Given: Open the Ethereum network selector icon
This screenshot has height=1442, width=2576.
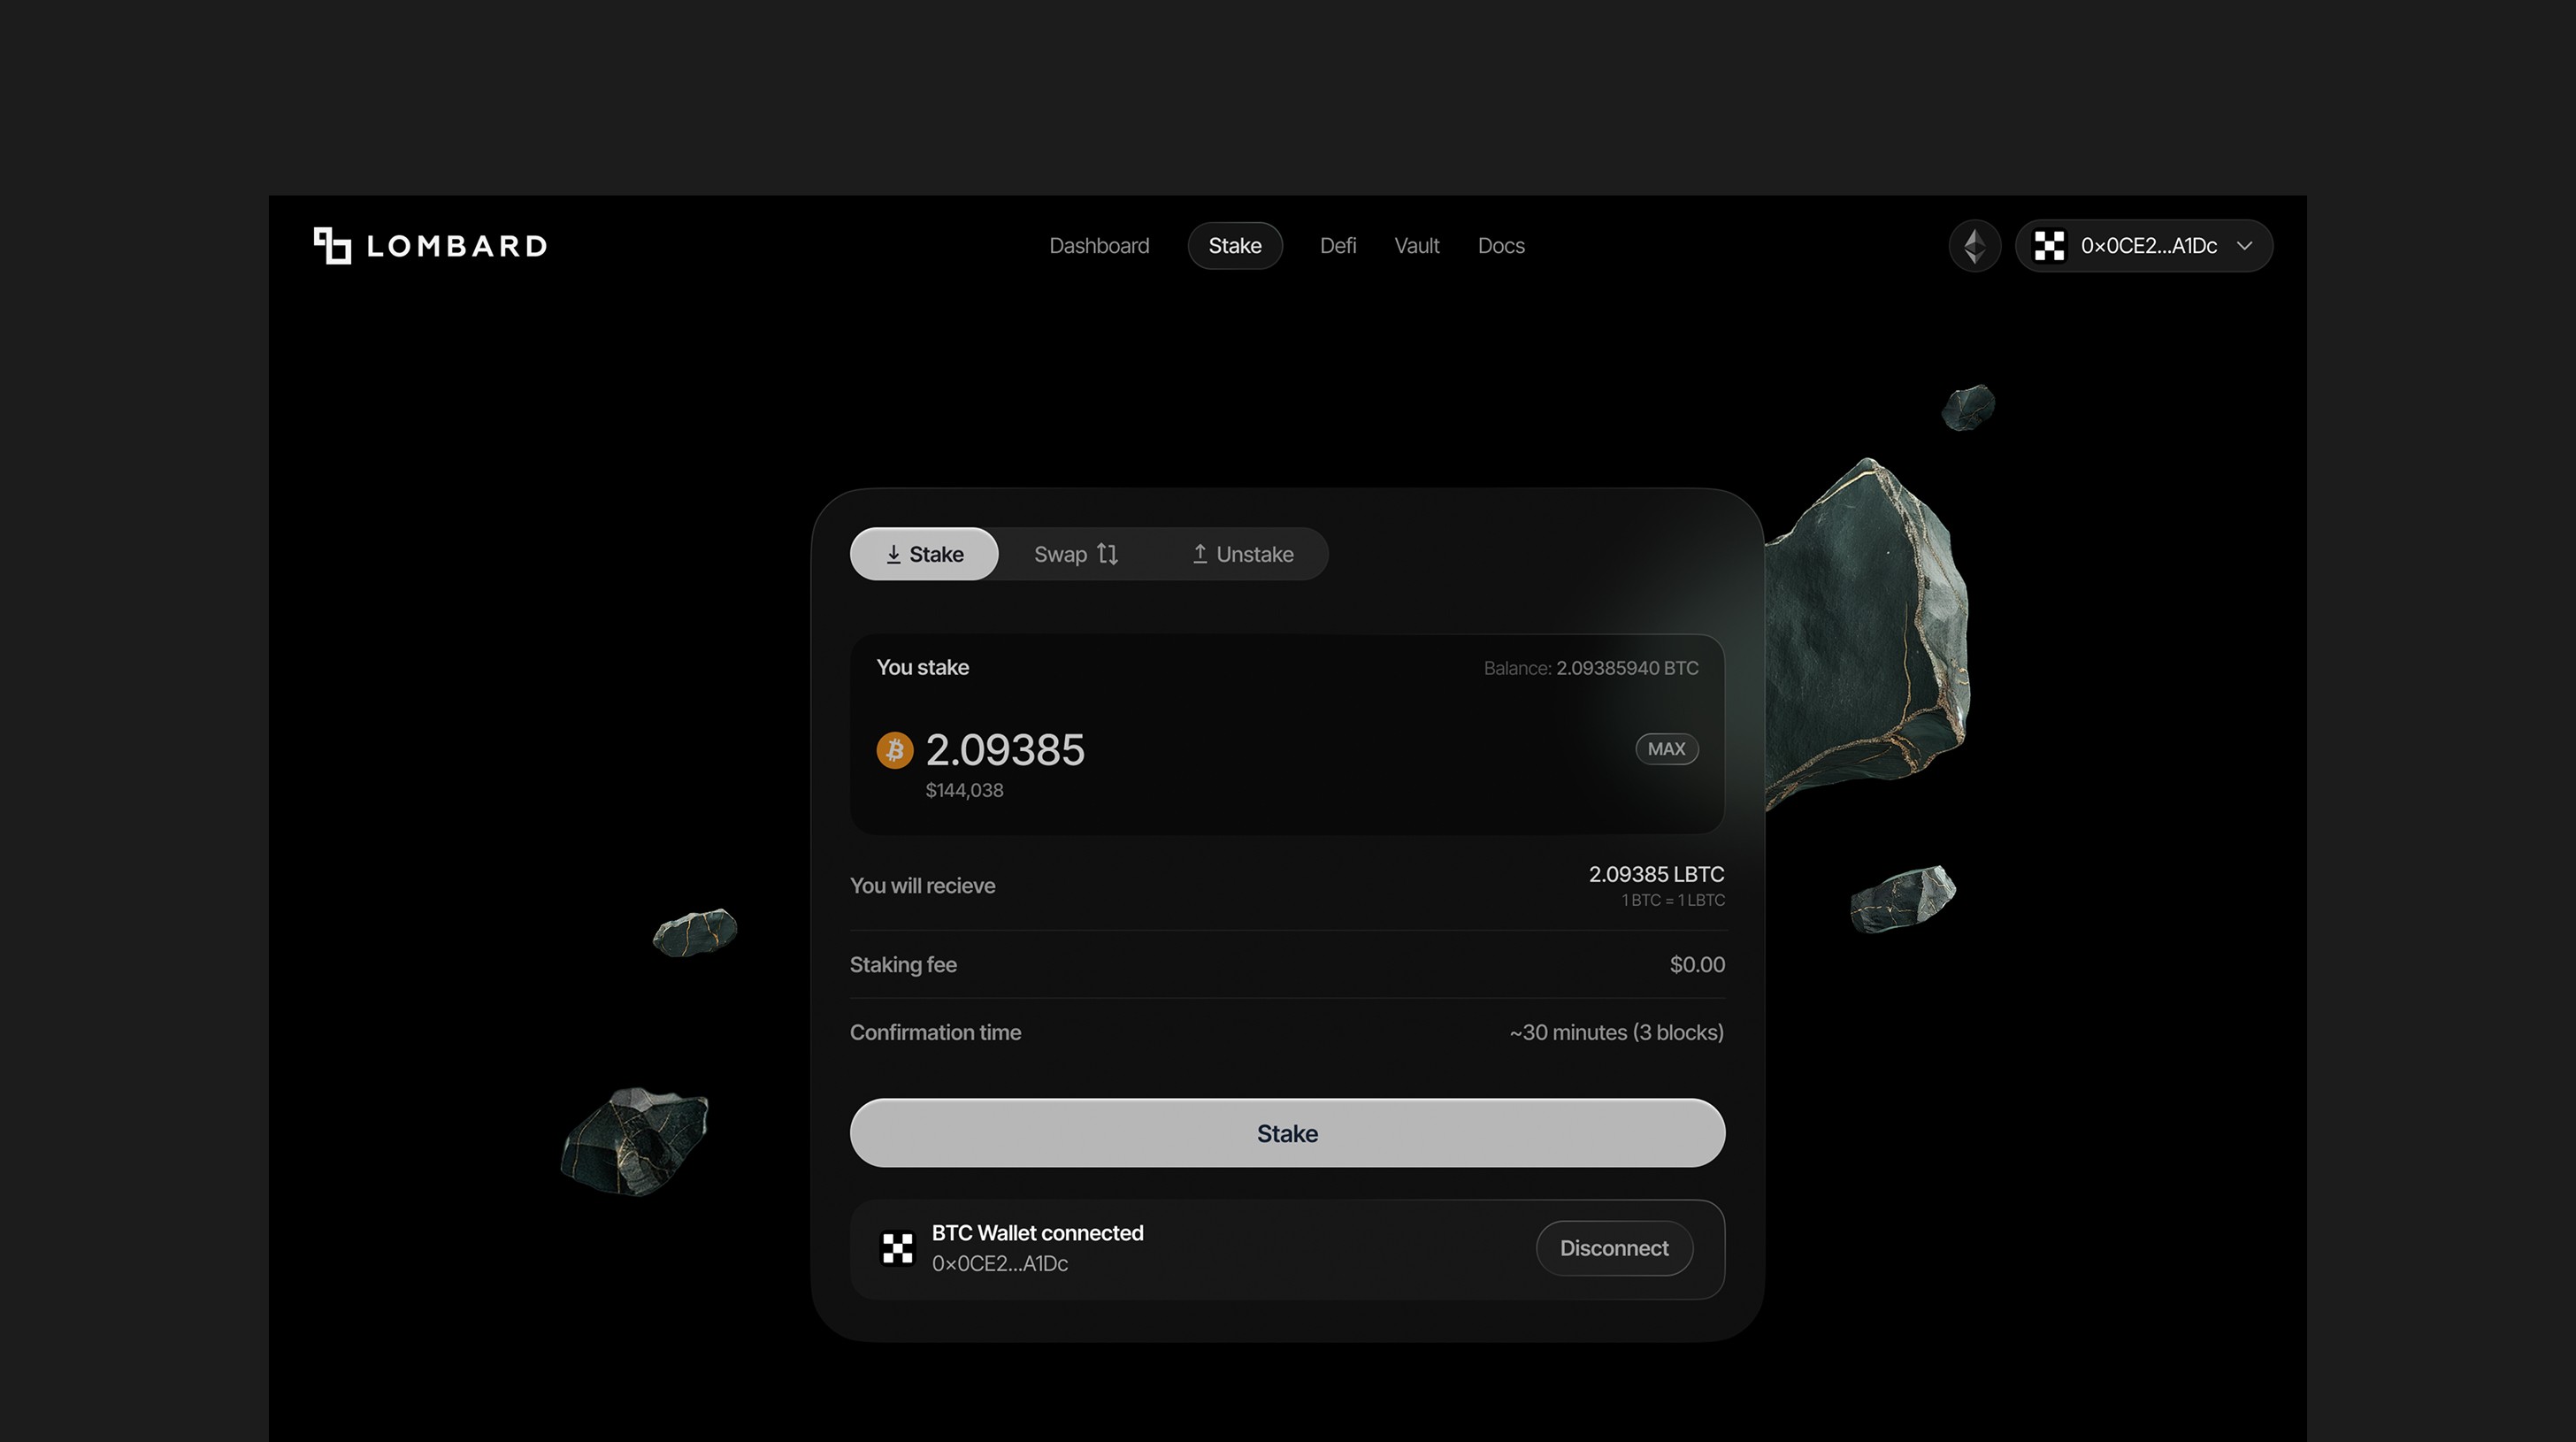Looking at the screenshot, I should tap(1975, 246).
